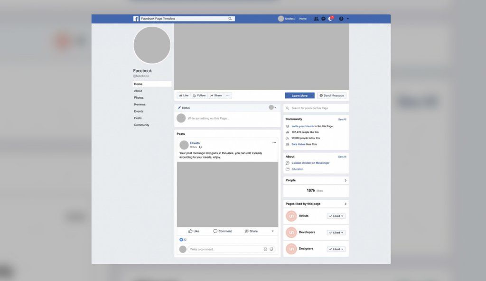Click the Artists page logo icon

pos(291,216)
